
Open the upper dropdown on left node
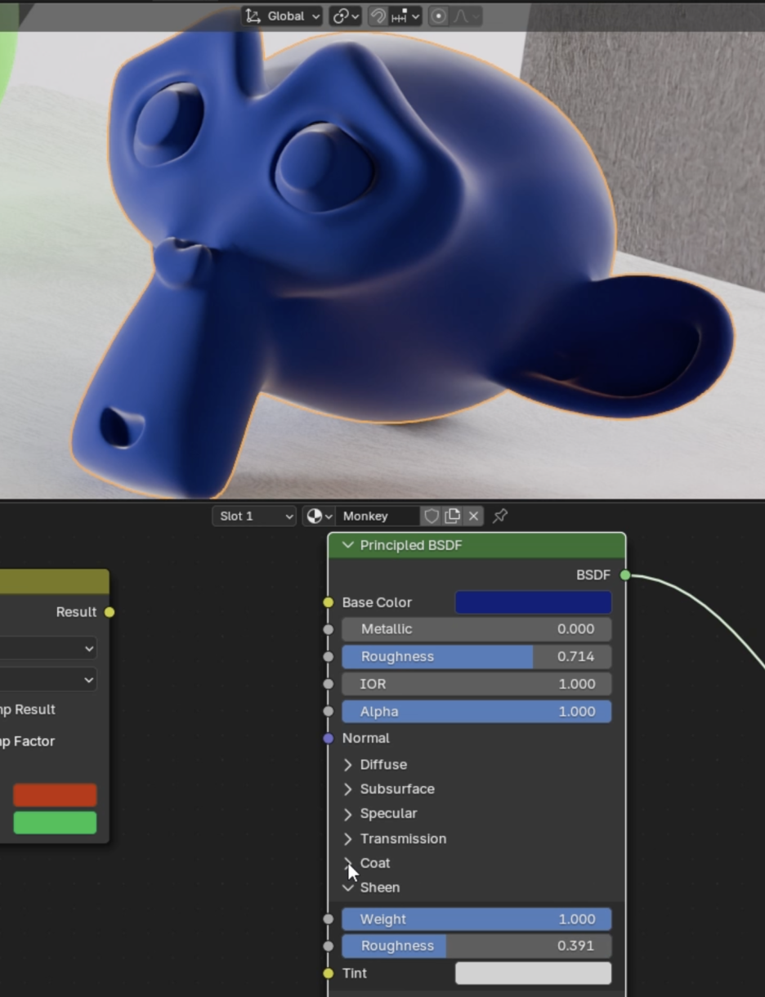pos(48,649)
